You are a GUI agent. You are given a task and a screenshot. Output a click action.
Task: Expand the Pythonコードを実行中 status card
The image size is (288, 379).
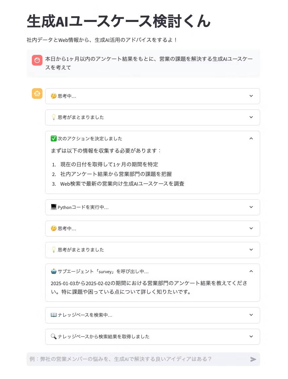pyautogui.click(x=251, y=207)
